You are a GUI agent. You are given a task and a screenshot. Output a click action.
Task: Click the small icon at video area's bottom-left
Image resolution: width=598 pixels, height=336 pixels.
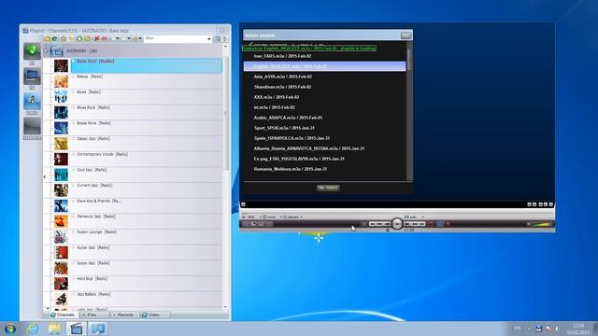pos(243,204)
